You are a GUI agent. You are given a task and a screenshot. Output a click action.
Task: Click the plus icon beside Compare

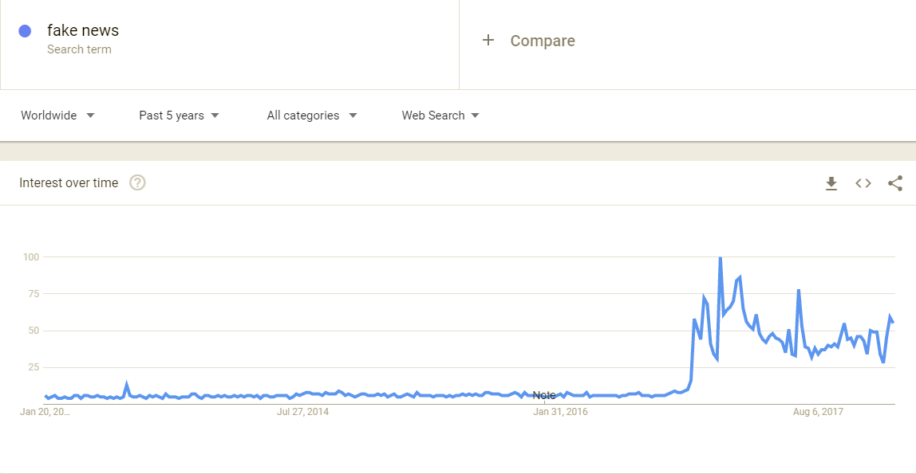[x=488, y=41]
